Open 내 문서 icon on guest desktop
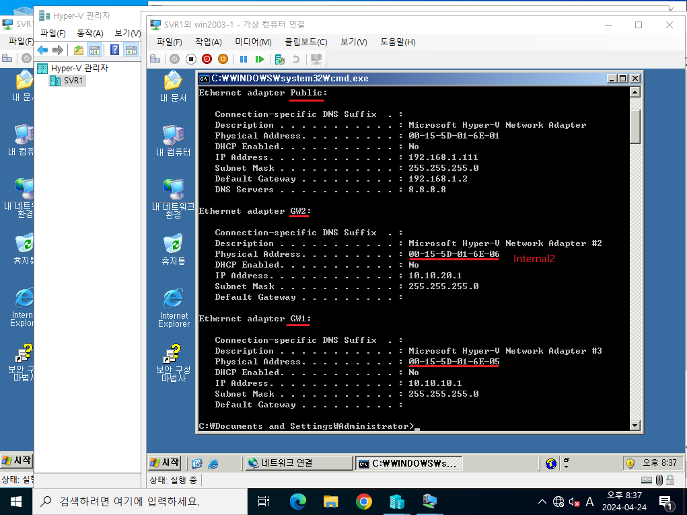The width and height of the screenshot is (687, 515). [173, 86]
